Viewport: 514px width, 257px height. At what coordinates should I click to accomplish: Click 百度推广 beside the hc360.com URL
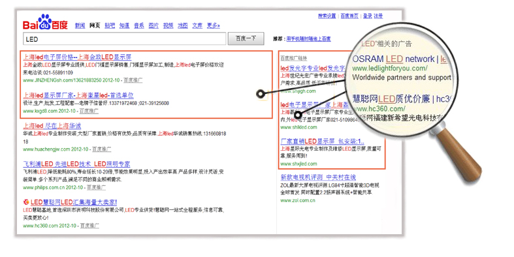[x=89, y=226]
